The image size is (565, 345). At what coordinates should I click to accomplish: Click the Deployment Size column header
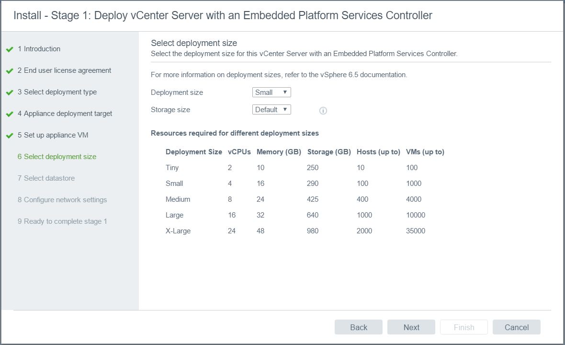tap(194, 152)
